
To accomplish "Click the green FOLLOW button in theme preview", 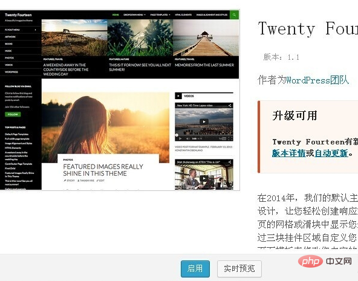I will click(13, 114).
